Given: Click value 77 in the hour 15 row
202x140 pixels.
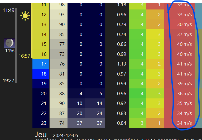Looking at the screenshot, I should [59, 44].
